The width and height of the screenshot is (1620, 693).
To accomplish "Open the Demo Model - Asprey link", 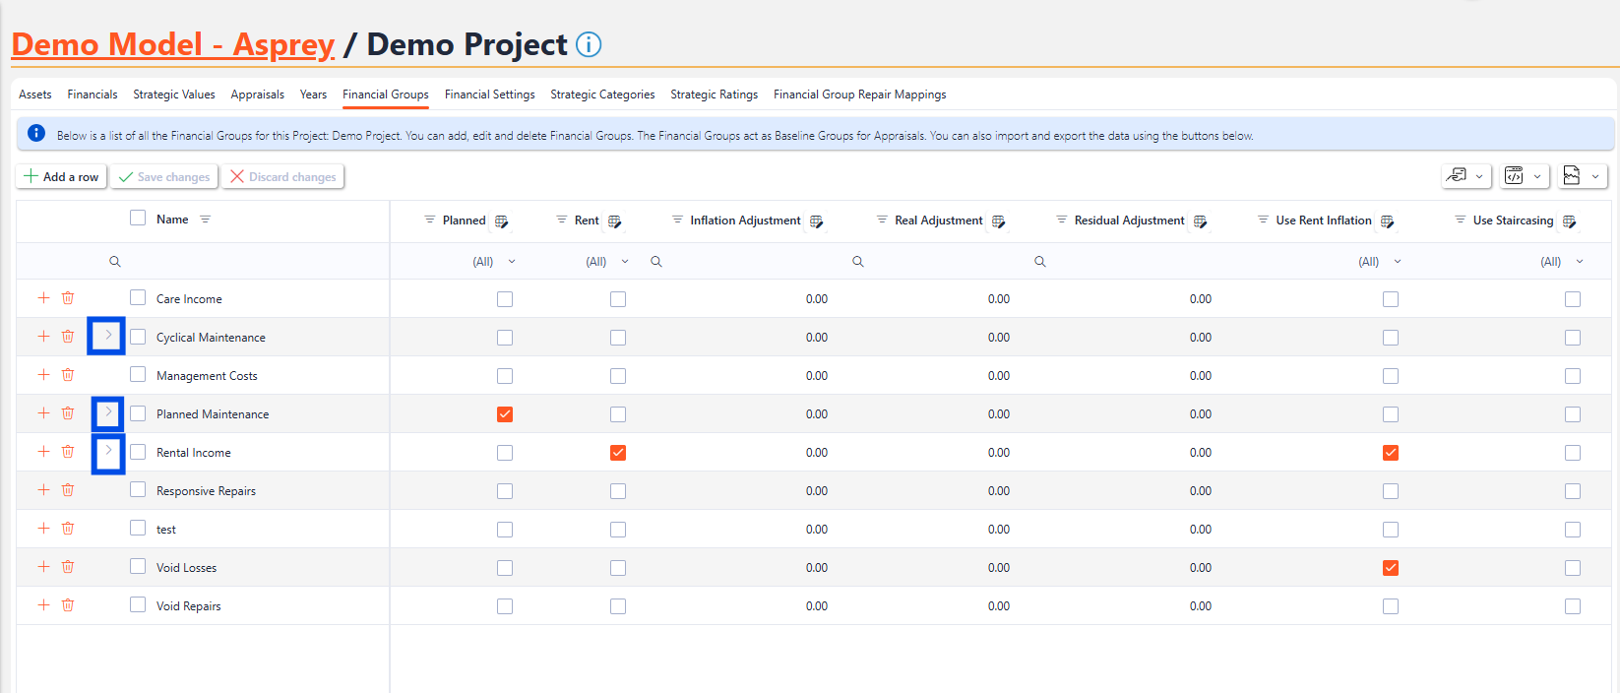I will point(173,45).
